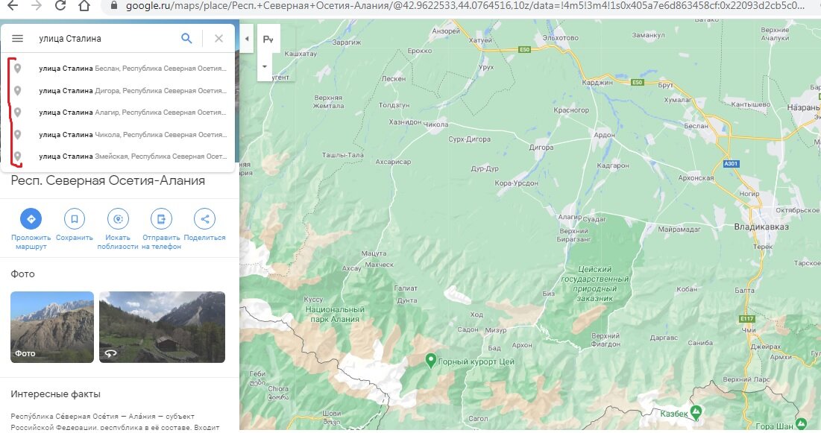
Task: Click the E117 road shield
Action: (x=746, y=319)
